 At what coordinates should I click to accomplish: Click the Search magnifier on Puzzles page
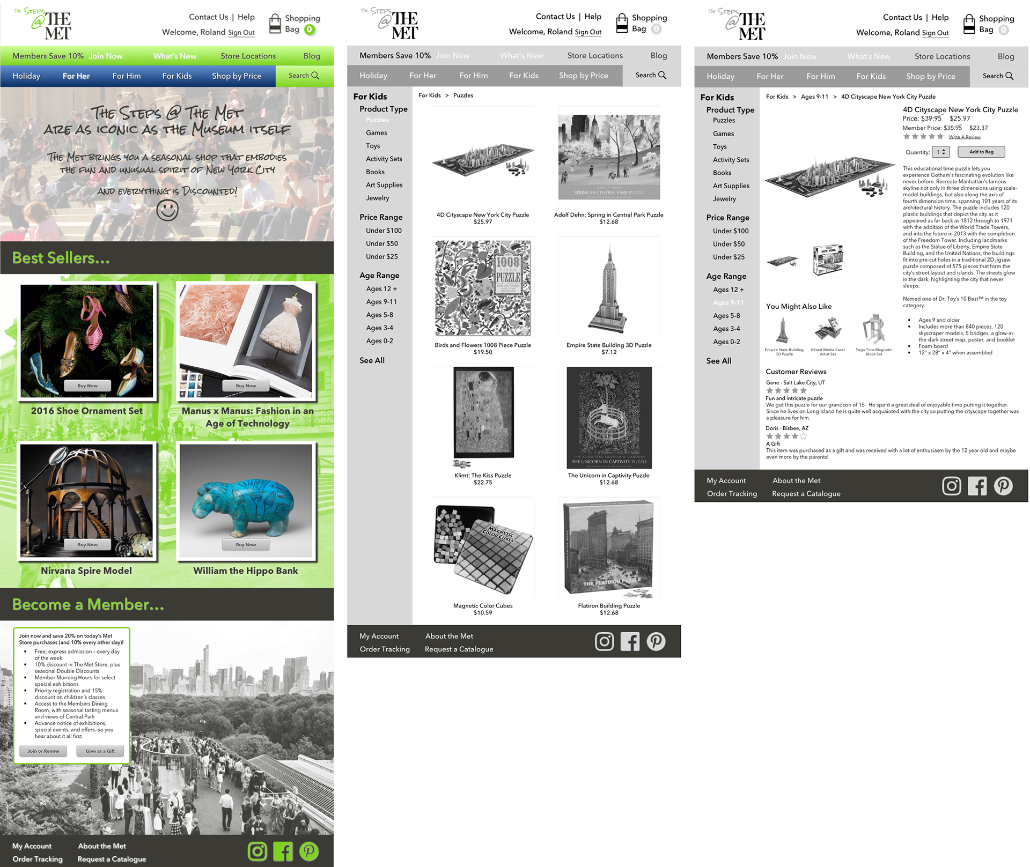point(663,75)
